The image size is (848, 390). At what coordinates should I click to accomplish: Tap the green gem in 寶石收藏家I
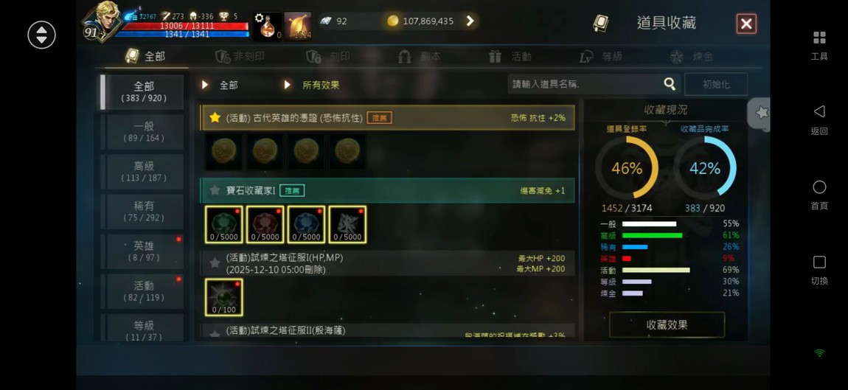coord(224,224)
